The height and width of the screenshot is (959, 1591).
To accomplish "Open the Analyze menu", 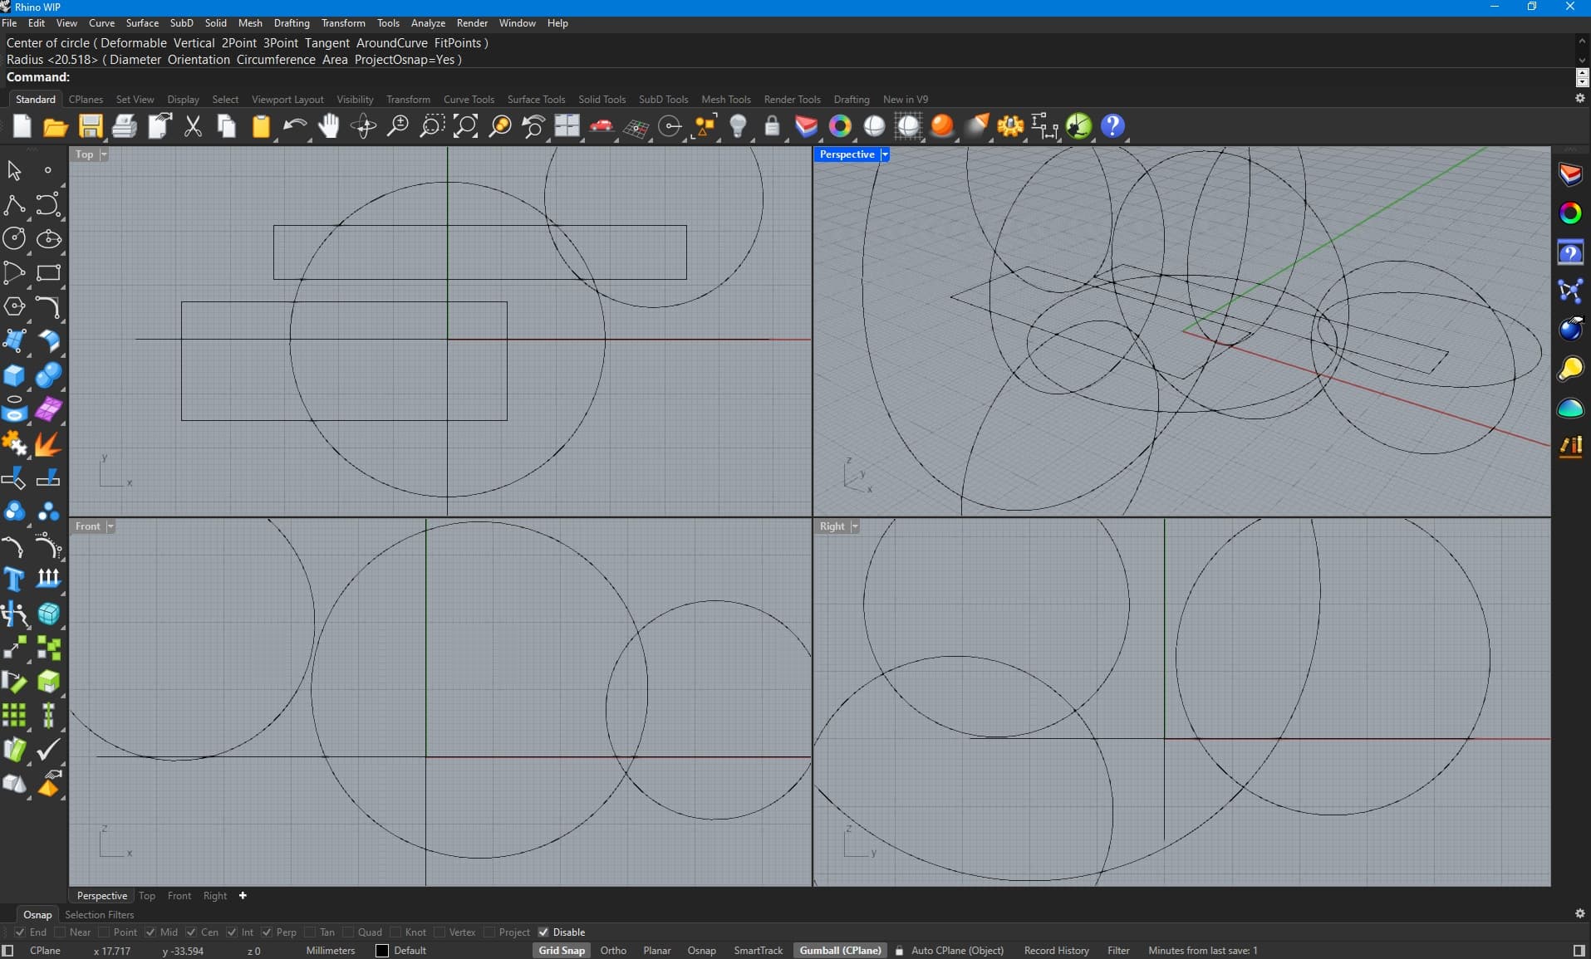I will 428,23.
